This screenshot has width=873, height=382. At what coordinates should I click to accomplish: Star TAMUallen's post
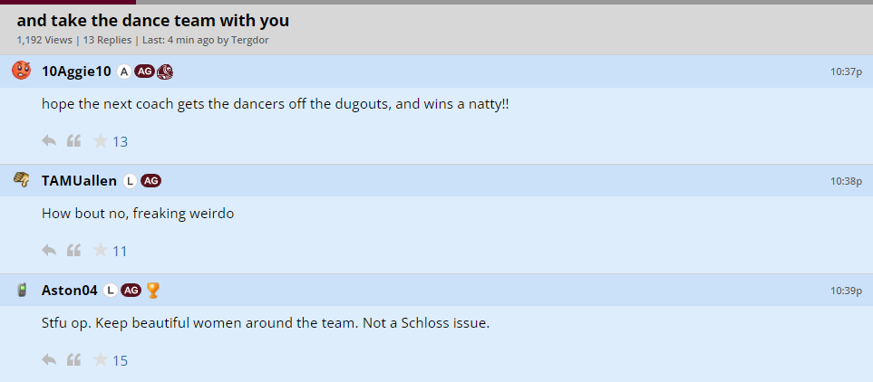101,251
